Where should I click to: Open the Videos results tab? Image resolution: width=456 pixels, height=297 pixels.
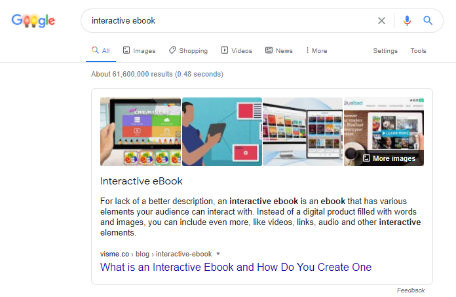pyautogui.click(x=237, y=51)
